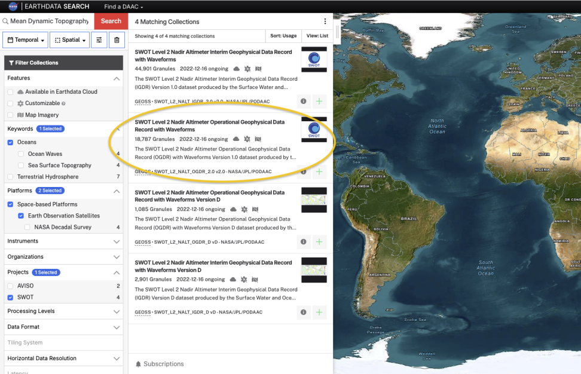Open the three-dot collections menu
The width and height of the screenshot is (581, 374).
[x=325, y=22]
